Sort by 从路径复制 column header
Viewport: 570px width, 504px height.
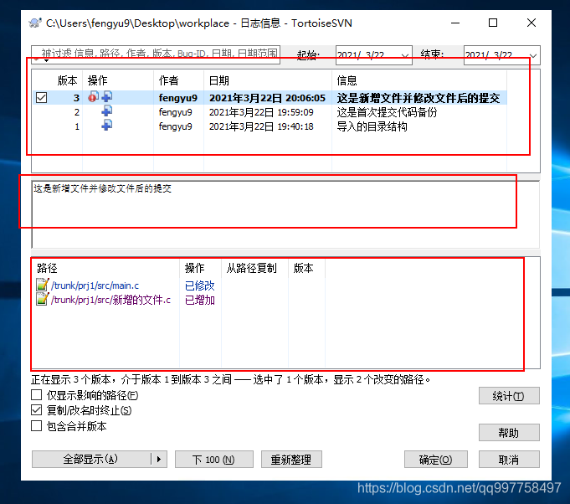click(254, 269)
